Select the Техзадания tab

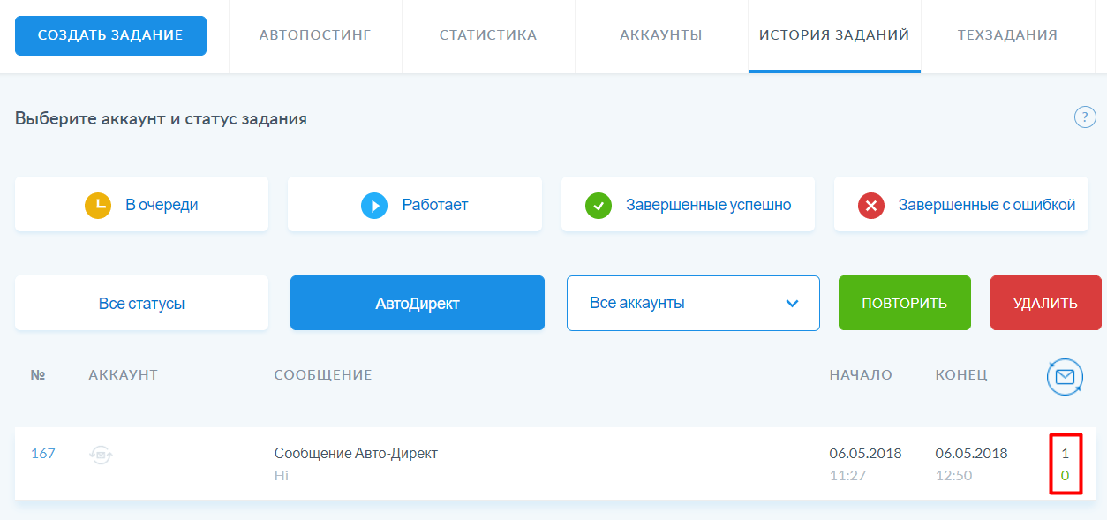point(1007,35)
